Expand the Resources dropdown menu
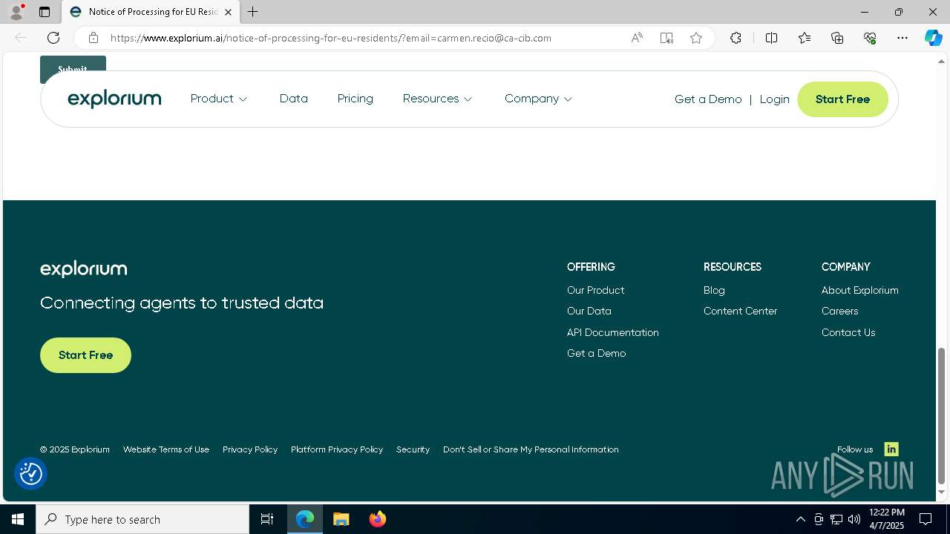This screenshot has height=534, width=950. [x=437, y=99]
